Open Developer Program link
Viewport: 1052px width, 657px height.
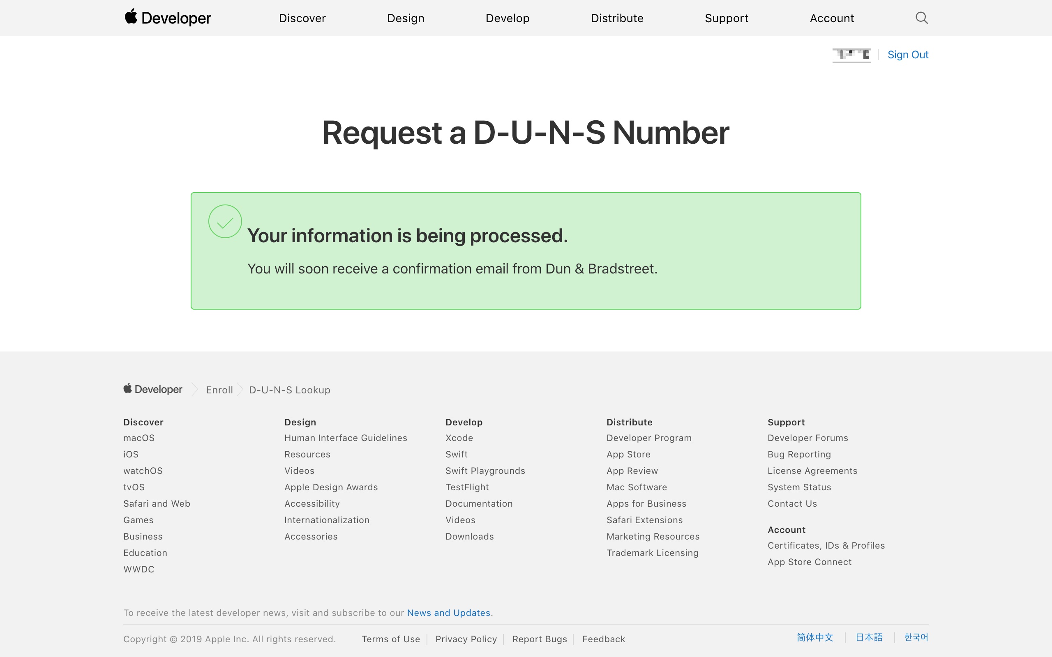click(x=649, y=438)
